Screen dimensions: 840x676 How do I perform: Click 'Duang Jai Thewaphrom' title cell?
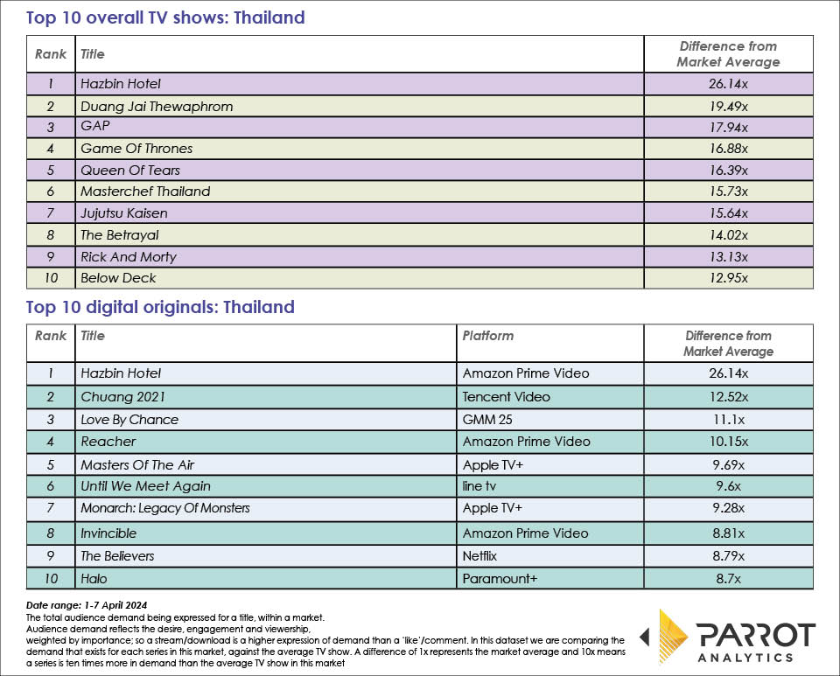(x=360, y=106)
